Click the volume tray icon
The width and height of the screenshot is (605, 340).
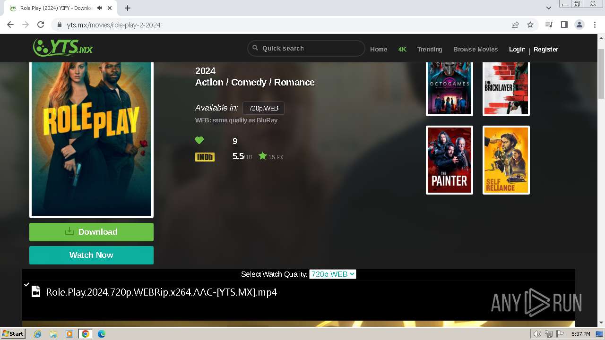537,334
